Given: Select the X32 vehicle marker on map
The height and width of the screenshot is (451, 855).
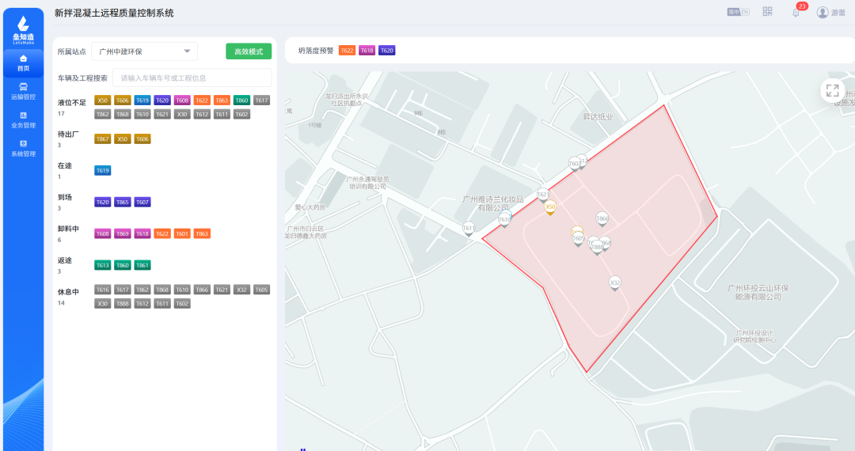Looking at the screenshot, I should [615, 283].
